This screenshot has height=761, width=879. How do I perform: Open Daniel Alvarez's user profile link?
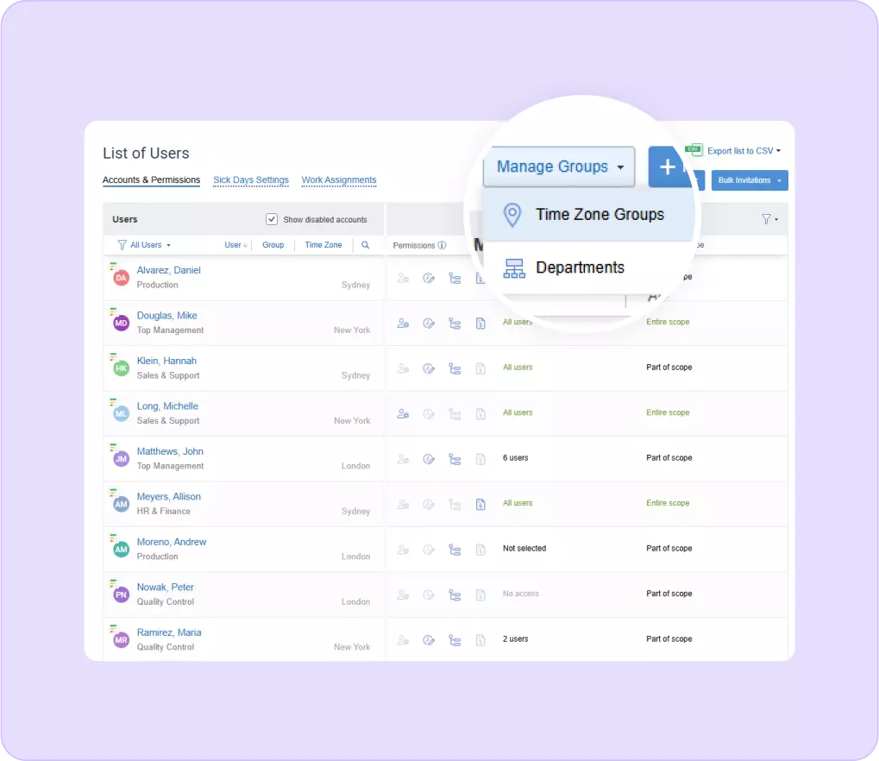click(168, 270)
